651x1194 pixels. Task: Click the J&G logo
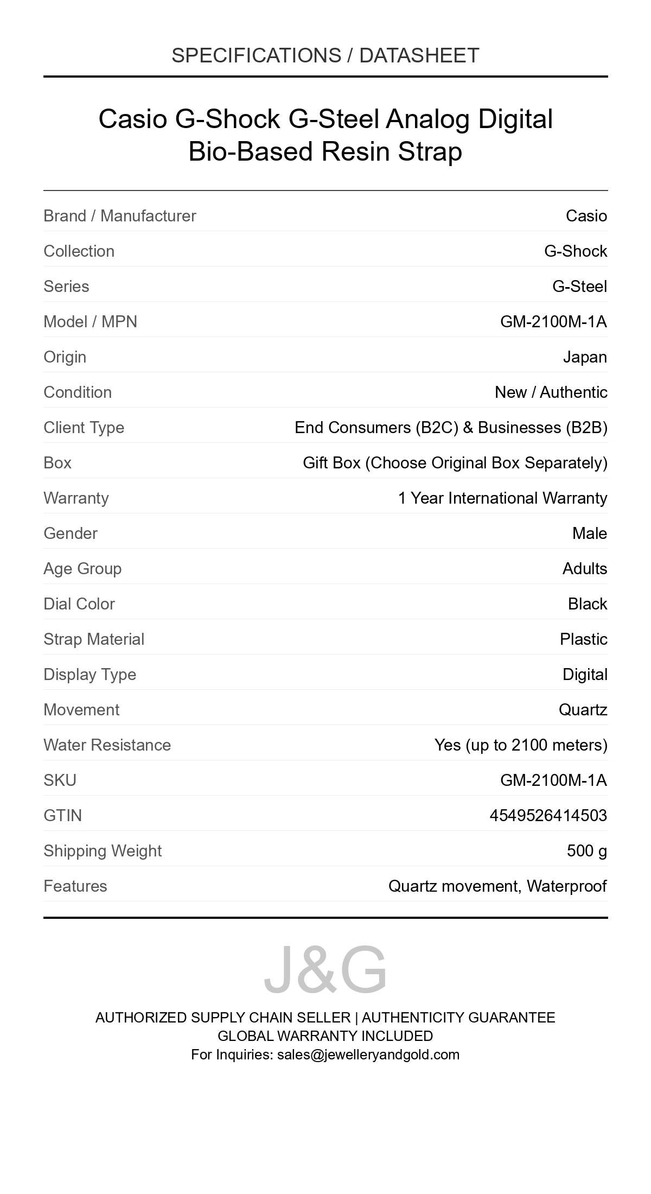point(325,970)
